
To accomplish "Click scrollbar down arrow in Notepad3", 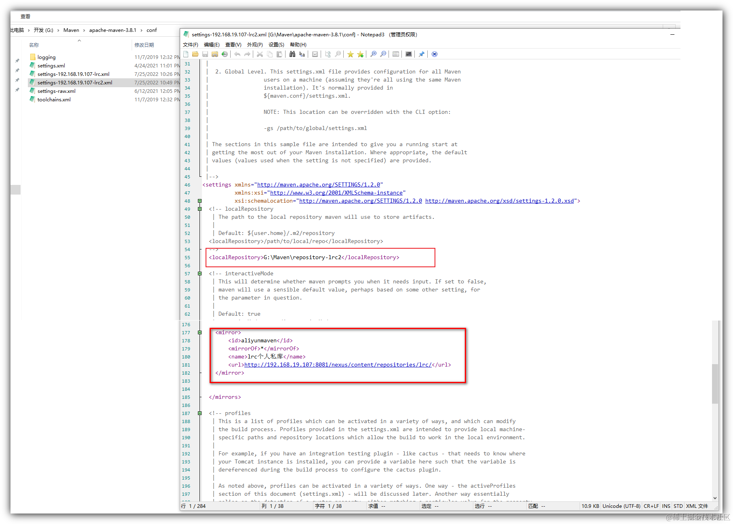I will point(715,498).
